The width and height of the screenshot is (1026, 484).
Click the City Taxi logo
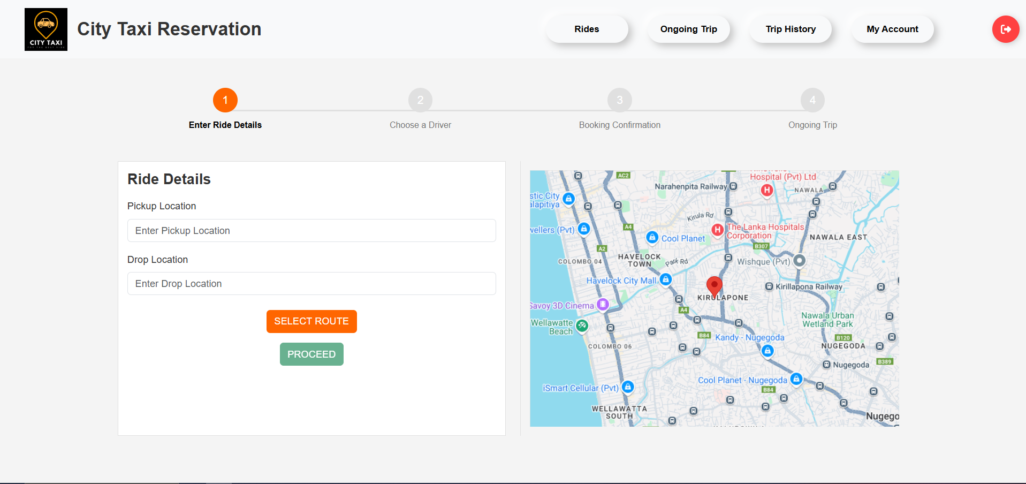[x=46, y=29]
